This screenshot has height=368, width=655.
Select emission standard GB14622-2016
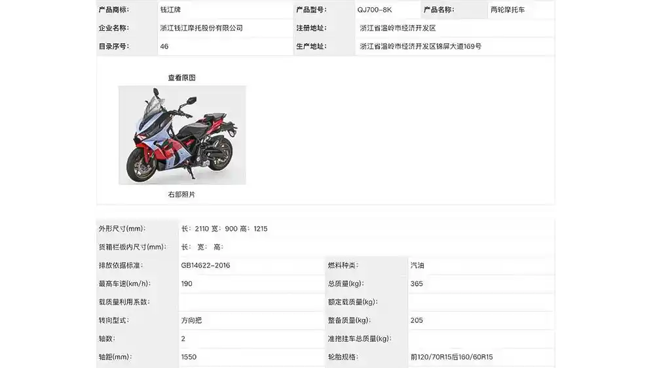tap(206, 265)
